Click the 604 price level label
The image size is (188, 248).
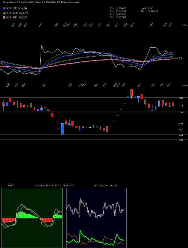[181, 98]
